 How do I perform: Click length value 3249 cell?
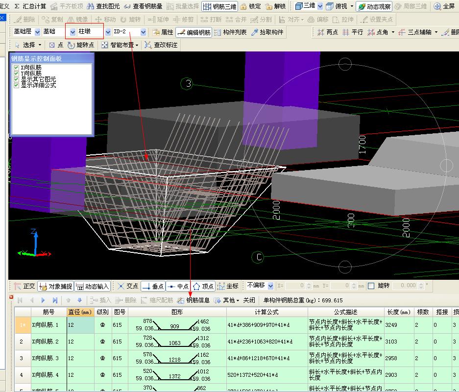tap(399, 325)
